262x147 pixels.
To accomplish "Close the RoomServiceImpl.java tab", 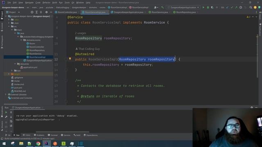I will (x=107, y=12).
